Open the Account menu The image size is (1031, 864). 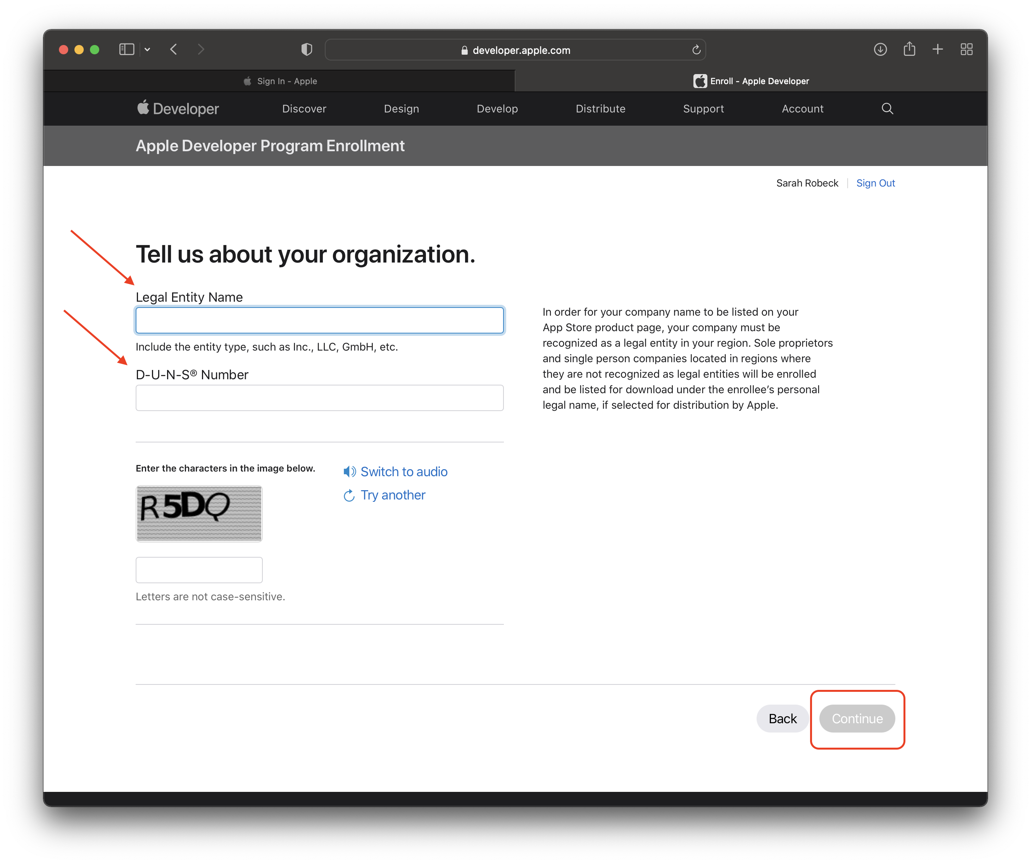coord(802,109)
